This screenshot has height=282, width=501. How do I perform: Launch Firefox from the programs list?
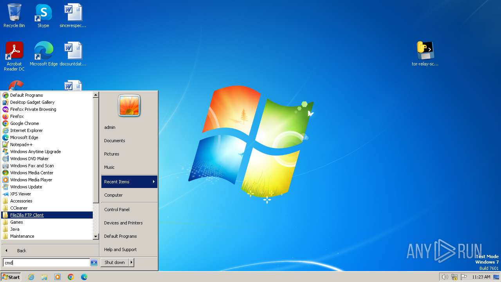pos(47,116)
